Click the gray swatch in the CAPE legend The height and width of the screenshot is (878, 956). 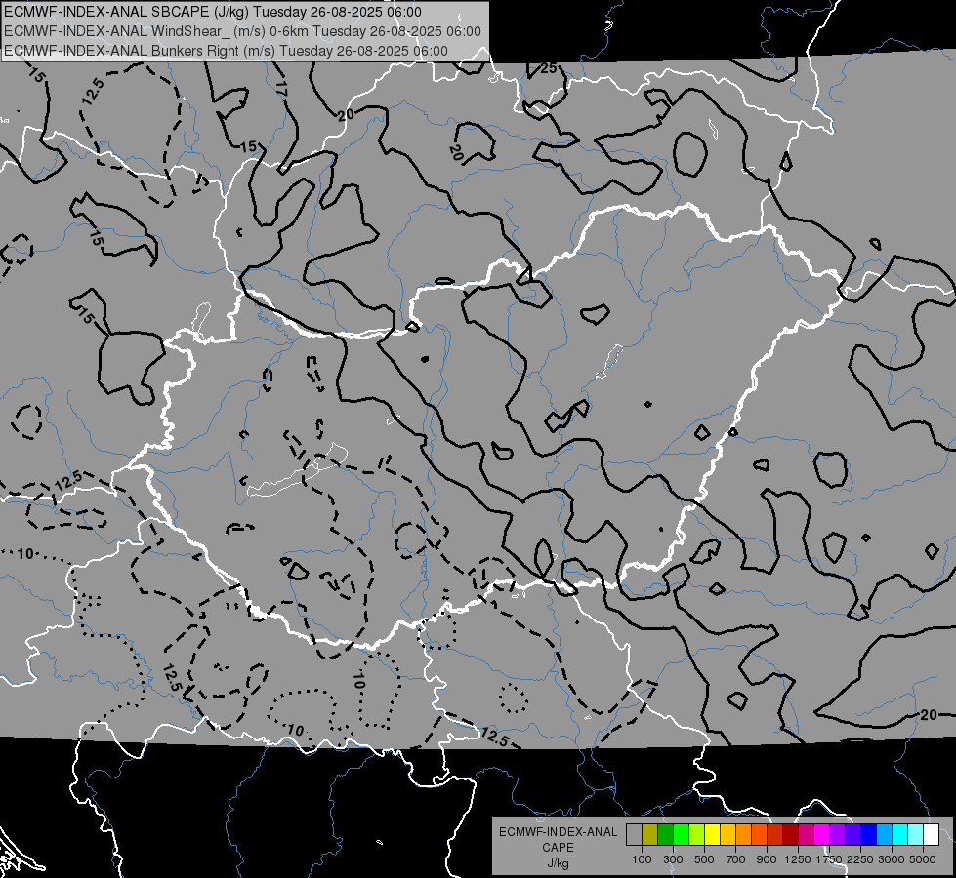point(634,834)
